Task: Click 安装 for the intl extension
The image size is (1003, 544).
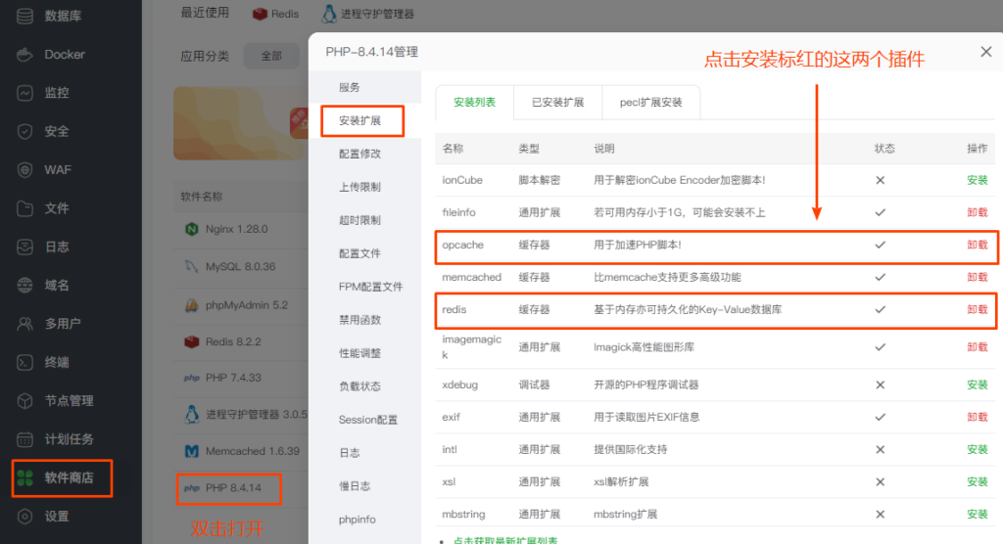Action: (x=978, y=449)
